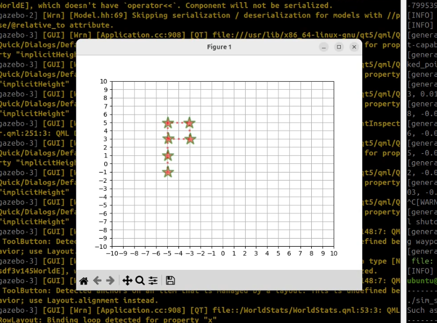Click the star marker at (-5, 5)
This screenshot has width=437, height=323.
168,123
